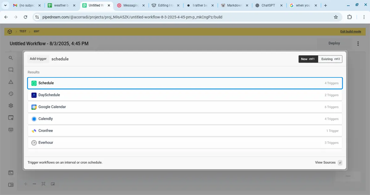Switch to the Existing triggers toggle
Screen dimensions: 370x195
[330, 59]
